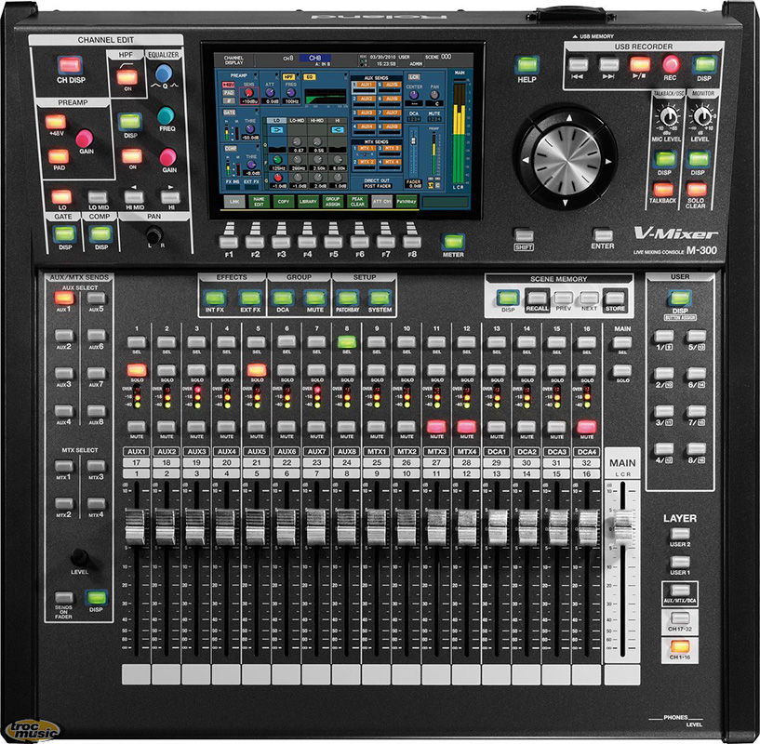Click the MAIN fader knob
760x744 pixels.
click(620, 526)
